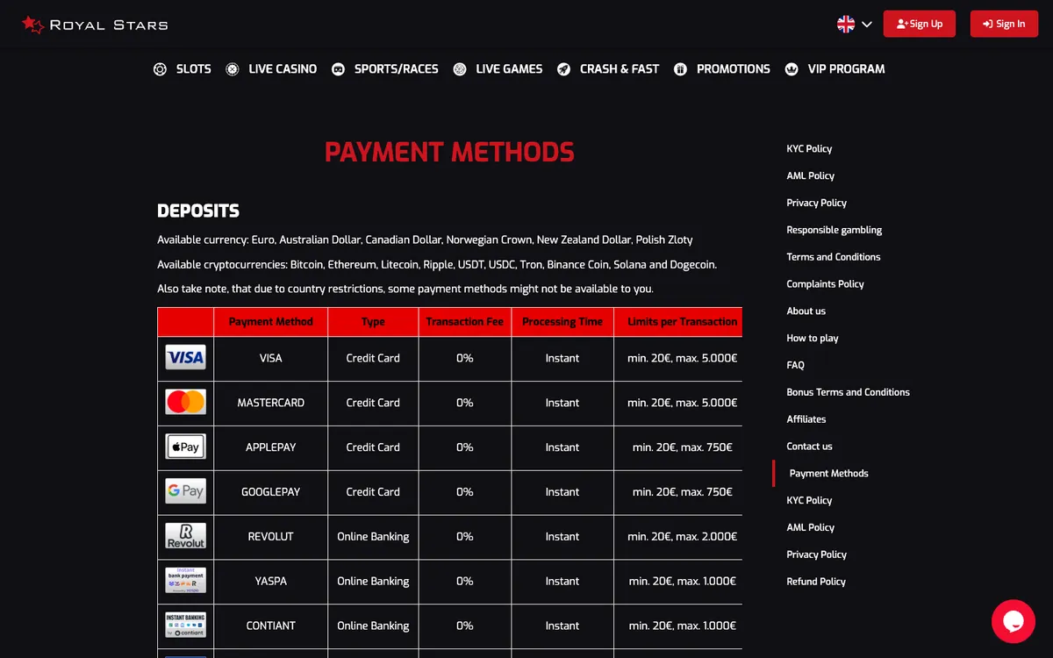Image resolution: width=1053 pixels, height=658 pixels.
Task: Open the About us link
Action: pos(806,311)
